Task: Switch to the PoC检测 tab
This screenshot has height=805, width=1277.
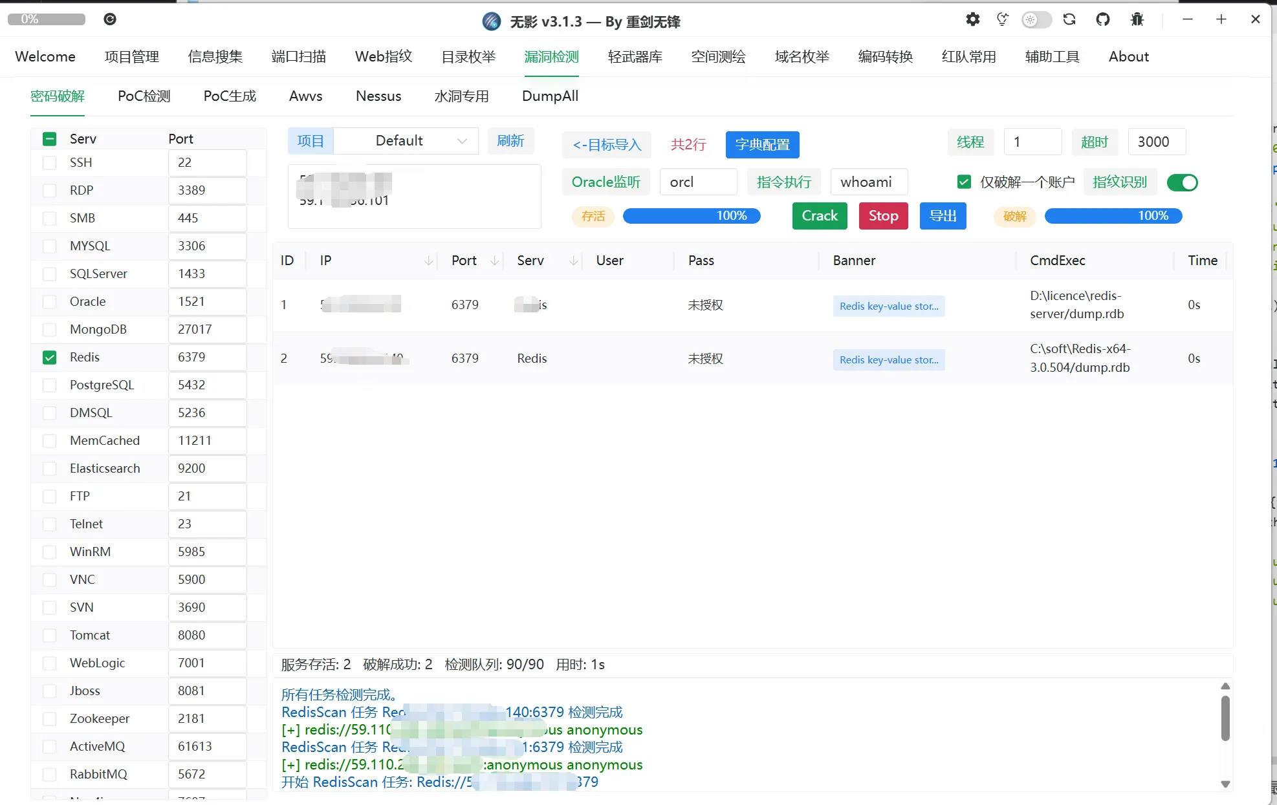Action: pyautogui.click(x=144, y=96)
